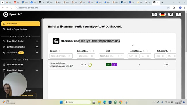Screen dimensions: 187x105
Task: Expand the Einfache Sprache submenu
Action: pyautogui.click(x=37, y=47)
